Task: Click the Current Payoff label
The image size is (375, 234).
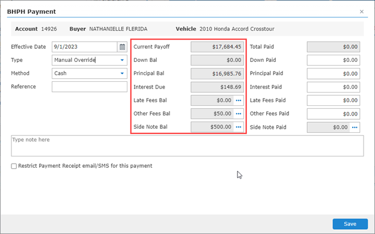Action: point(151,47)
